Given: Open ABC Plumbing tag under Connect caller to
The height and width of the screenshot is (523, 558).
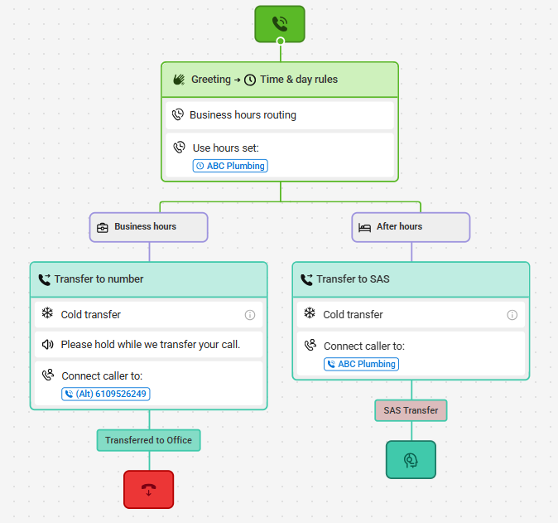Looking at the screenshot, I should (x=361, y=364).
